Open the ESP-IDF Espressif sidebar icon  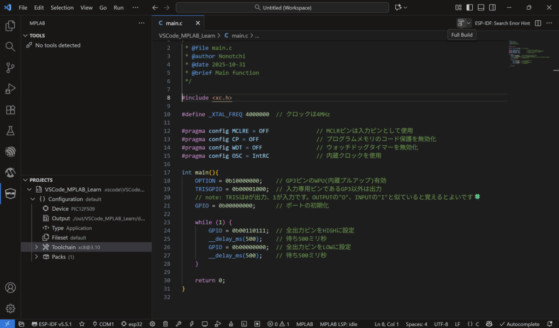tap(10, 152)
